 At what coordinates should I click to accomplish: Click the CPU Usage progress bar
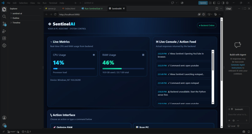tap(74, 69)
